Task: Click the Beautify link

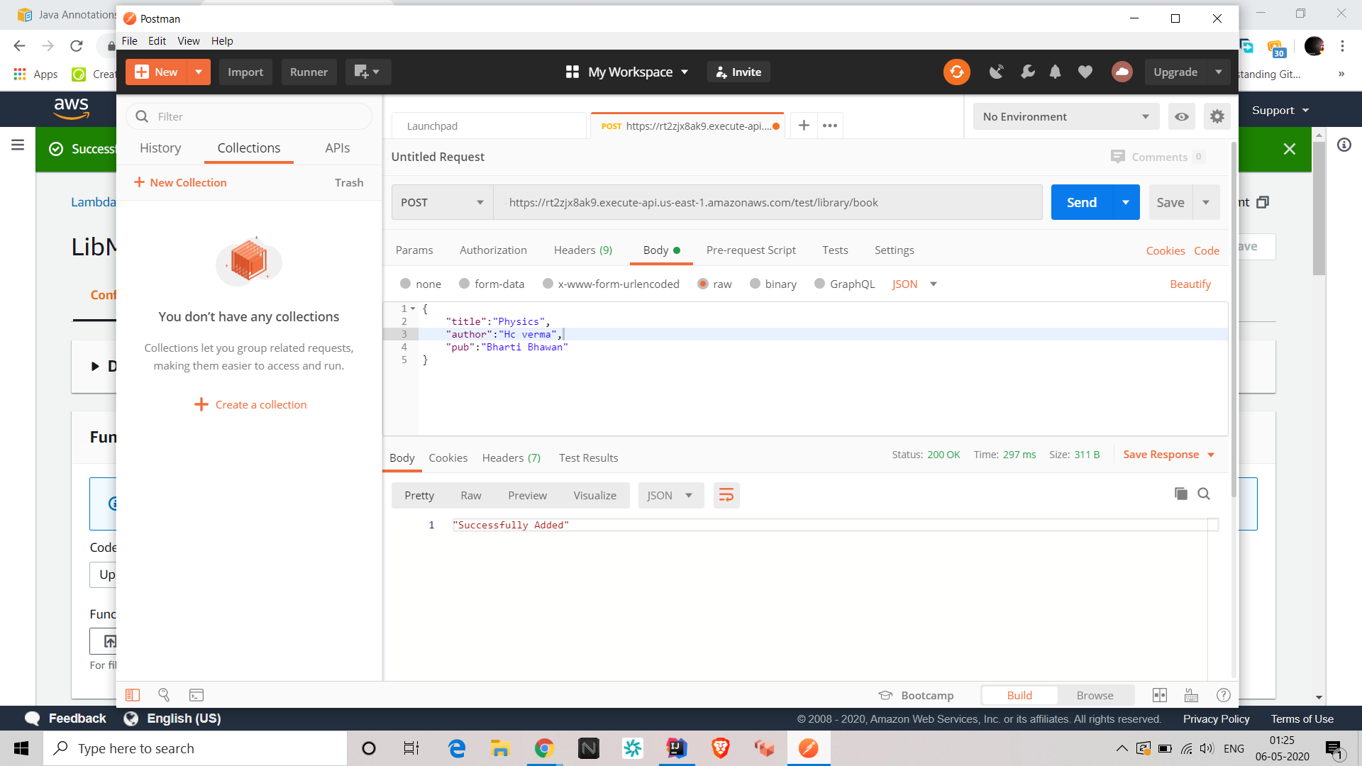Action: 1190,284
